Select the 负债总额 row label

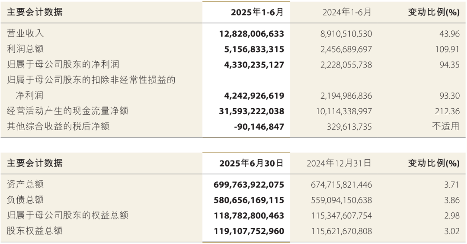click(26, 199)
